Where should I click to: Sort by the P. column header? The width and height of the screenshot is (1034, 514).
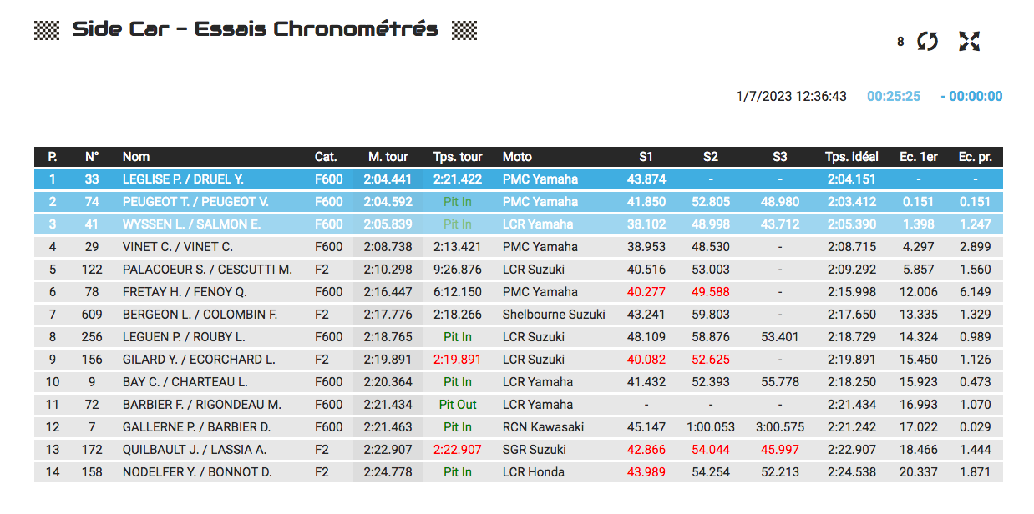click(x=53, y=157)
